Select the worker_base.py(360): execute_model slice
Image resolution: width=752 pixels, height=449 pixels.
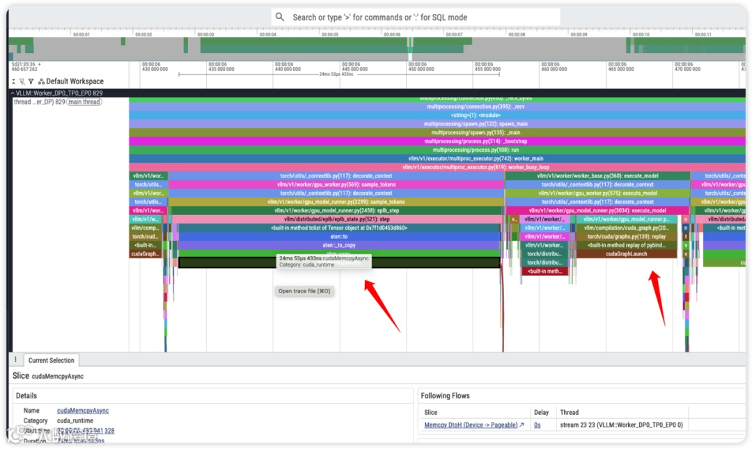click(x=597, y=176)
